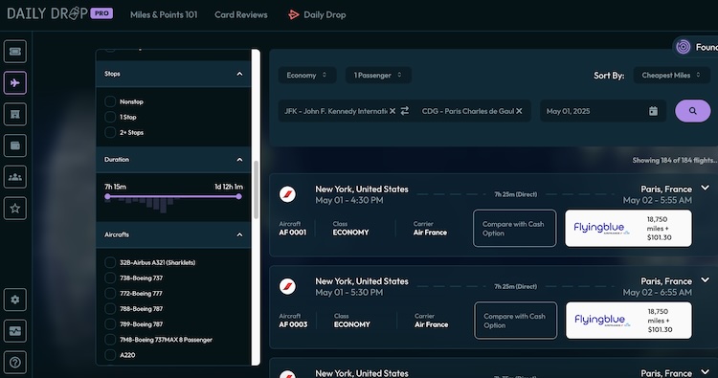Check the 1 Stop filter

click(110, 117)
